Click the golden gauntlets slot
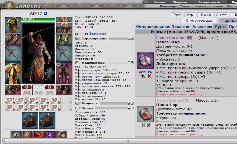Screen dimensions: 237x144 [64, 39]
